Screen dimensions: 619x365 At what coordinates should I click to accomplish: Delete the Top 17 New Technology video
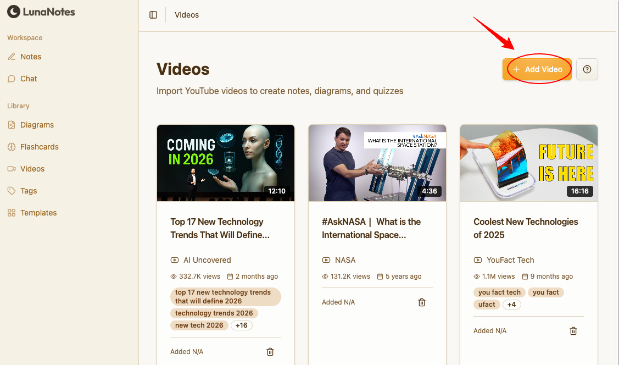[x=270, y=352]
